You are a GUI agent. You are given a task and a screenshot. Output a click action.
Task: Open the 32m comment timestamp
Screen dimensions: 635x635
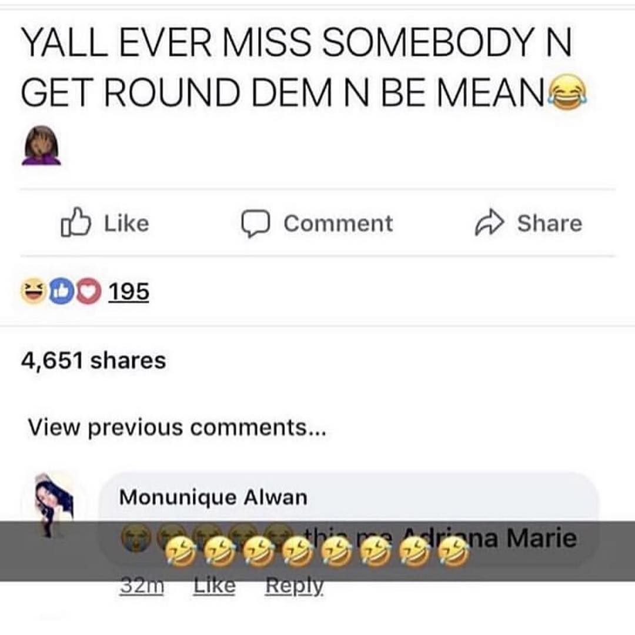tap(142, 586)
